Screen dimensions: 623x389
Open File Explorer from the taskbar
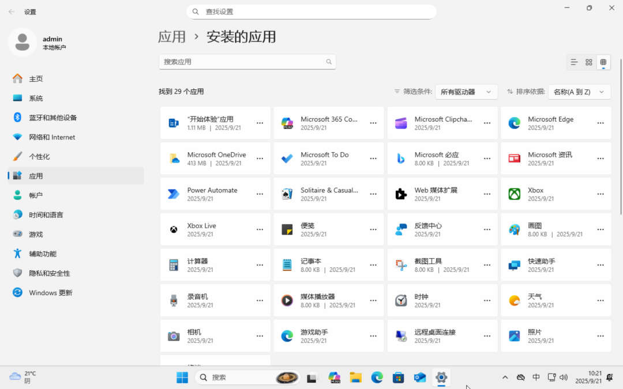tap(356, 377)
